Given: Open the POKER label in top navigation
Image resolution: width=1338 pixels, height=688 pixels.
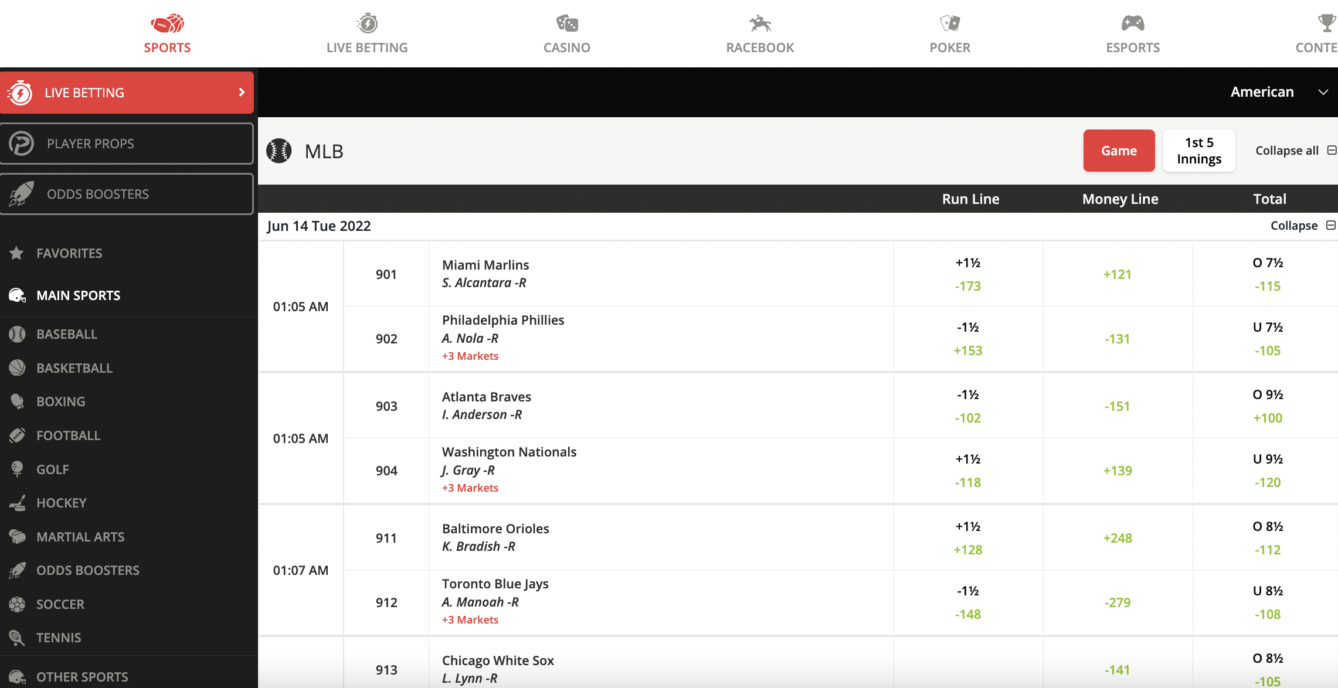Looking at the screenshot, I should pos(950,48).
